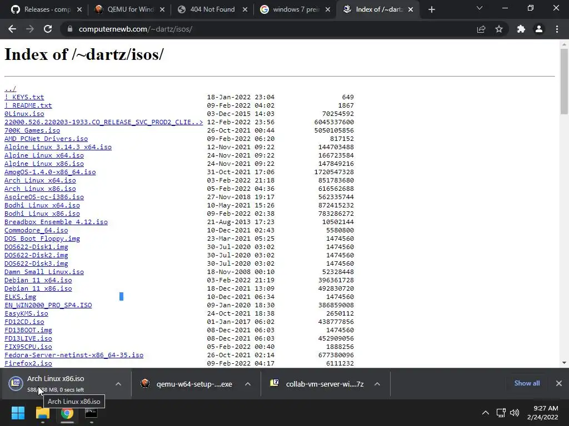This screenshot has width=569, height=426.
Task: Open Chrome's three-dot menu
Action: (x=557, y=29)
